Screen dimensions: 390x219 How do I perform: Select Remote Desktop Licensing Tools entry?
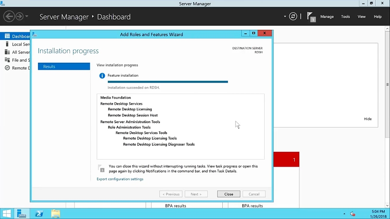tap(150, 138)
